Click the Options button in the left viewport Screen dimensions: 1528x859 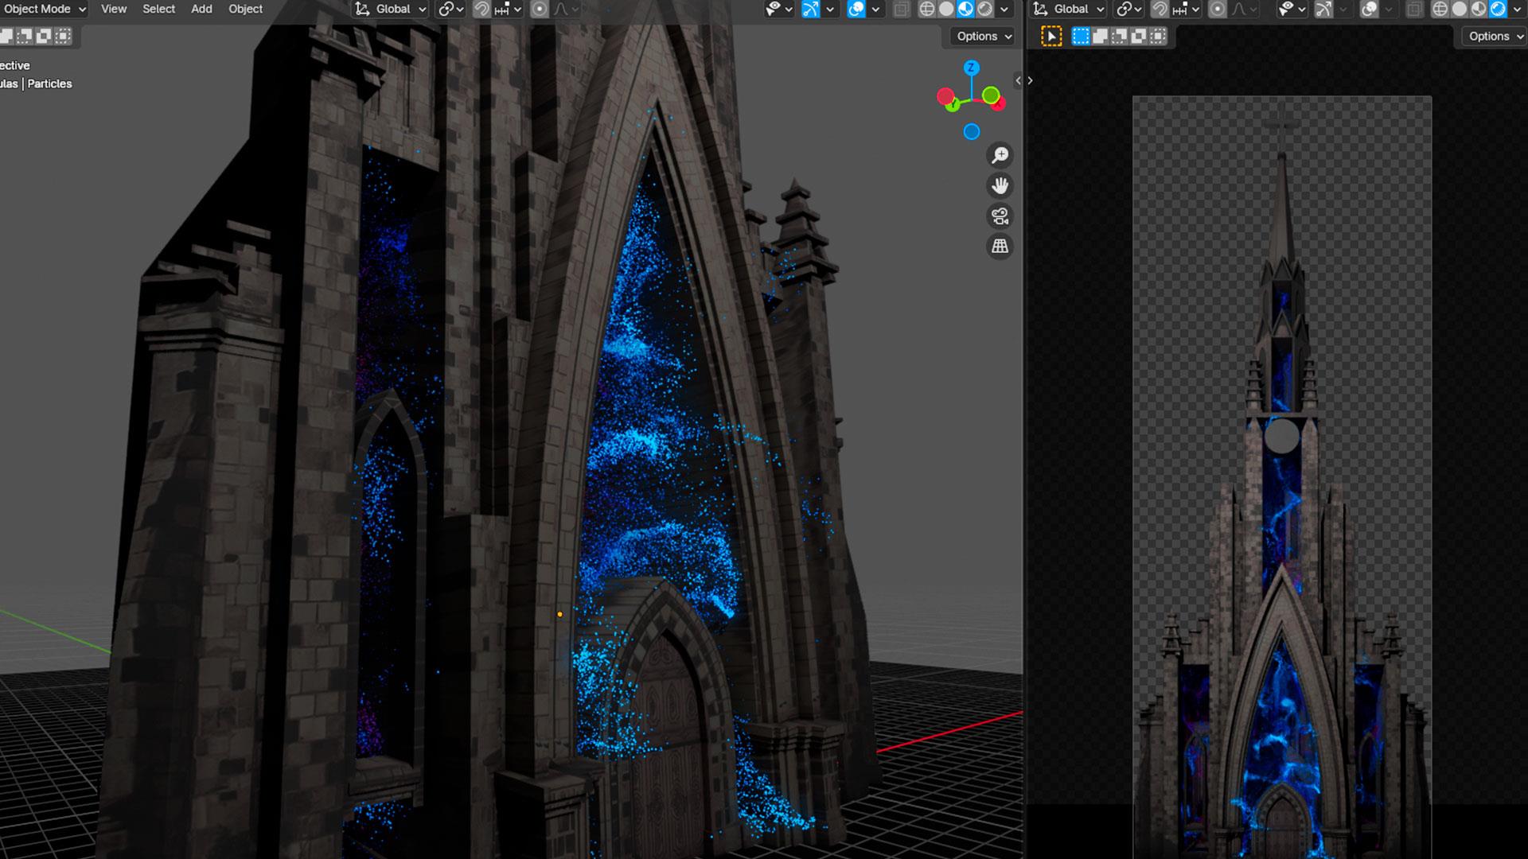(x=984, y=36)
